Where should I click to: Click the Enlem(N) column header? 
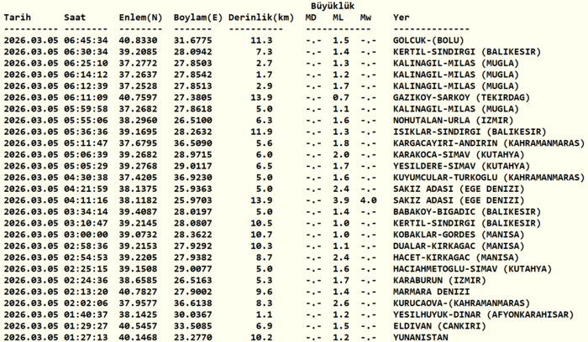[142, 18]
